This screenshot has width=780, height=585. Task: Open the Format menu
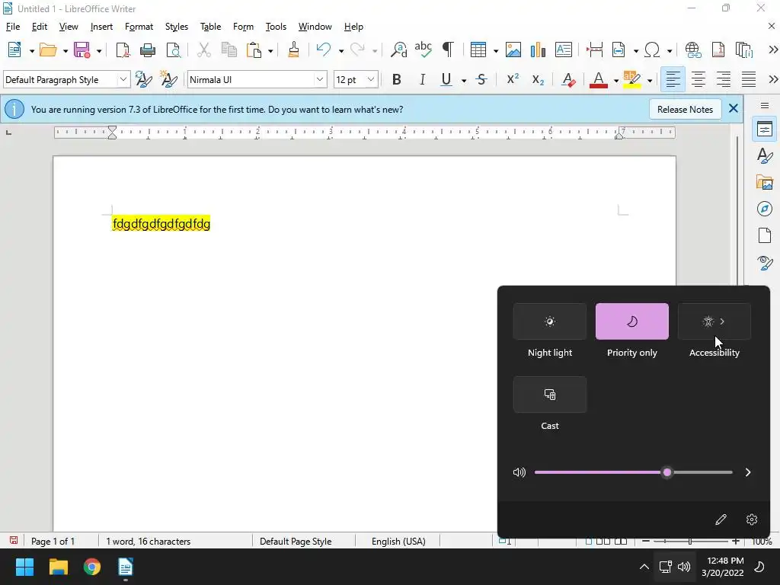click(x=139, y=27)
